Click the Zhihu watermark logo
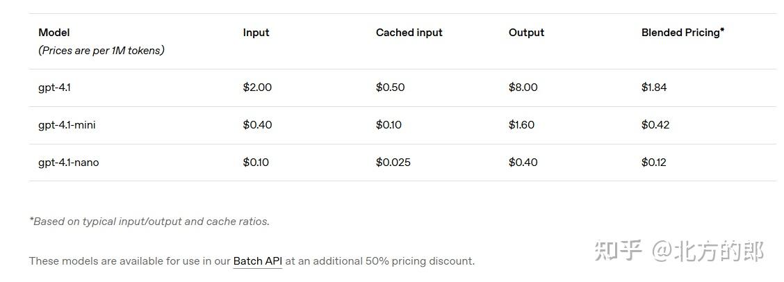Screen dimensions: 784x282 [617, 251]
